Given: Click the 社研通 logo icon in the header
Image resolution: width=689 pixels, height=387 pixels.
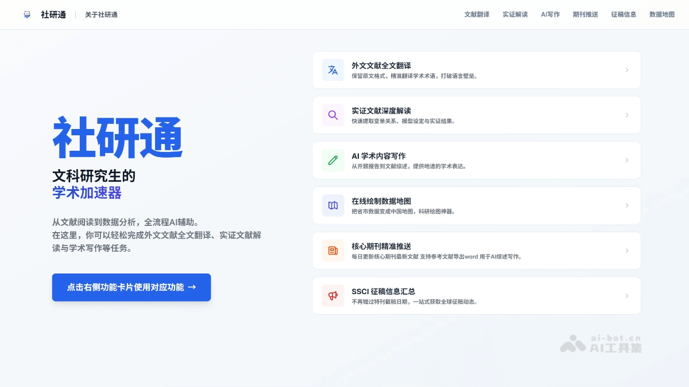Looking at the screenshot, I should click(27, 14).
